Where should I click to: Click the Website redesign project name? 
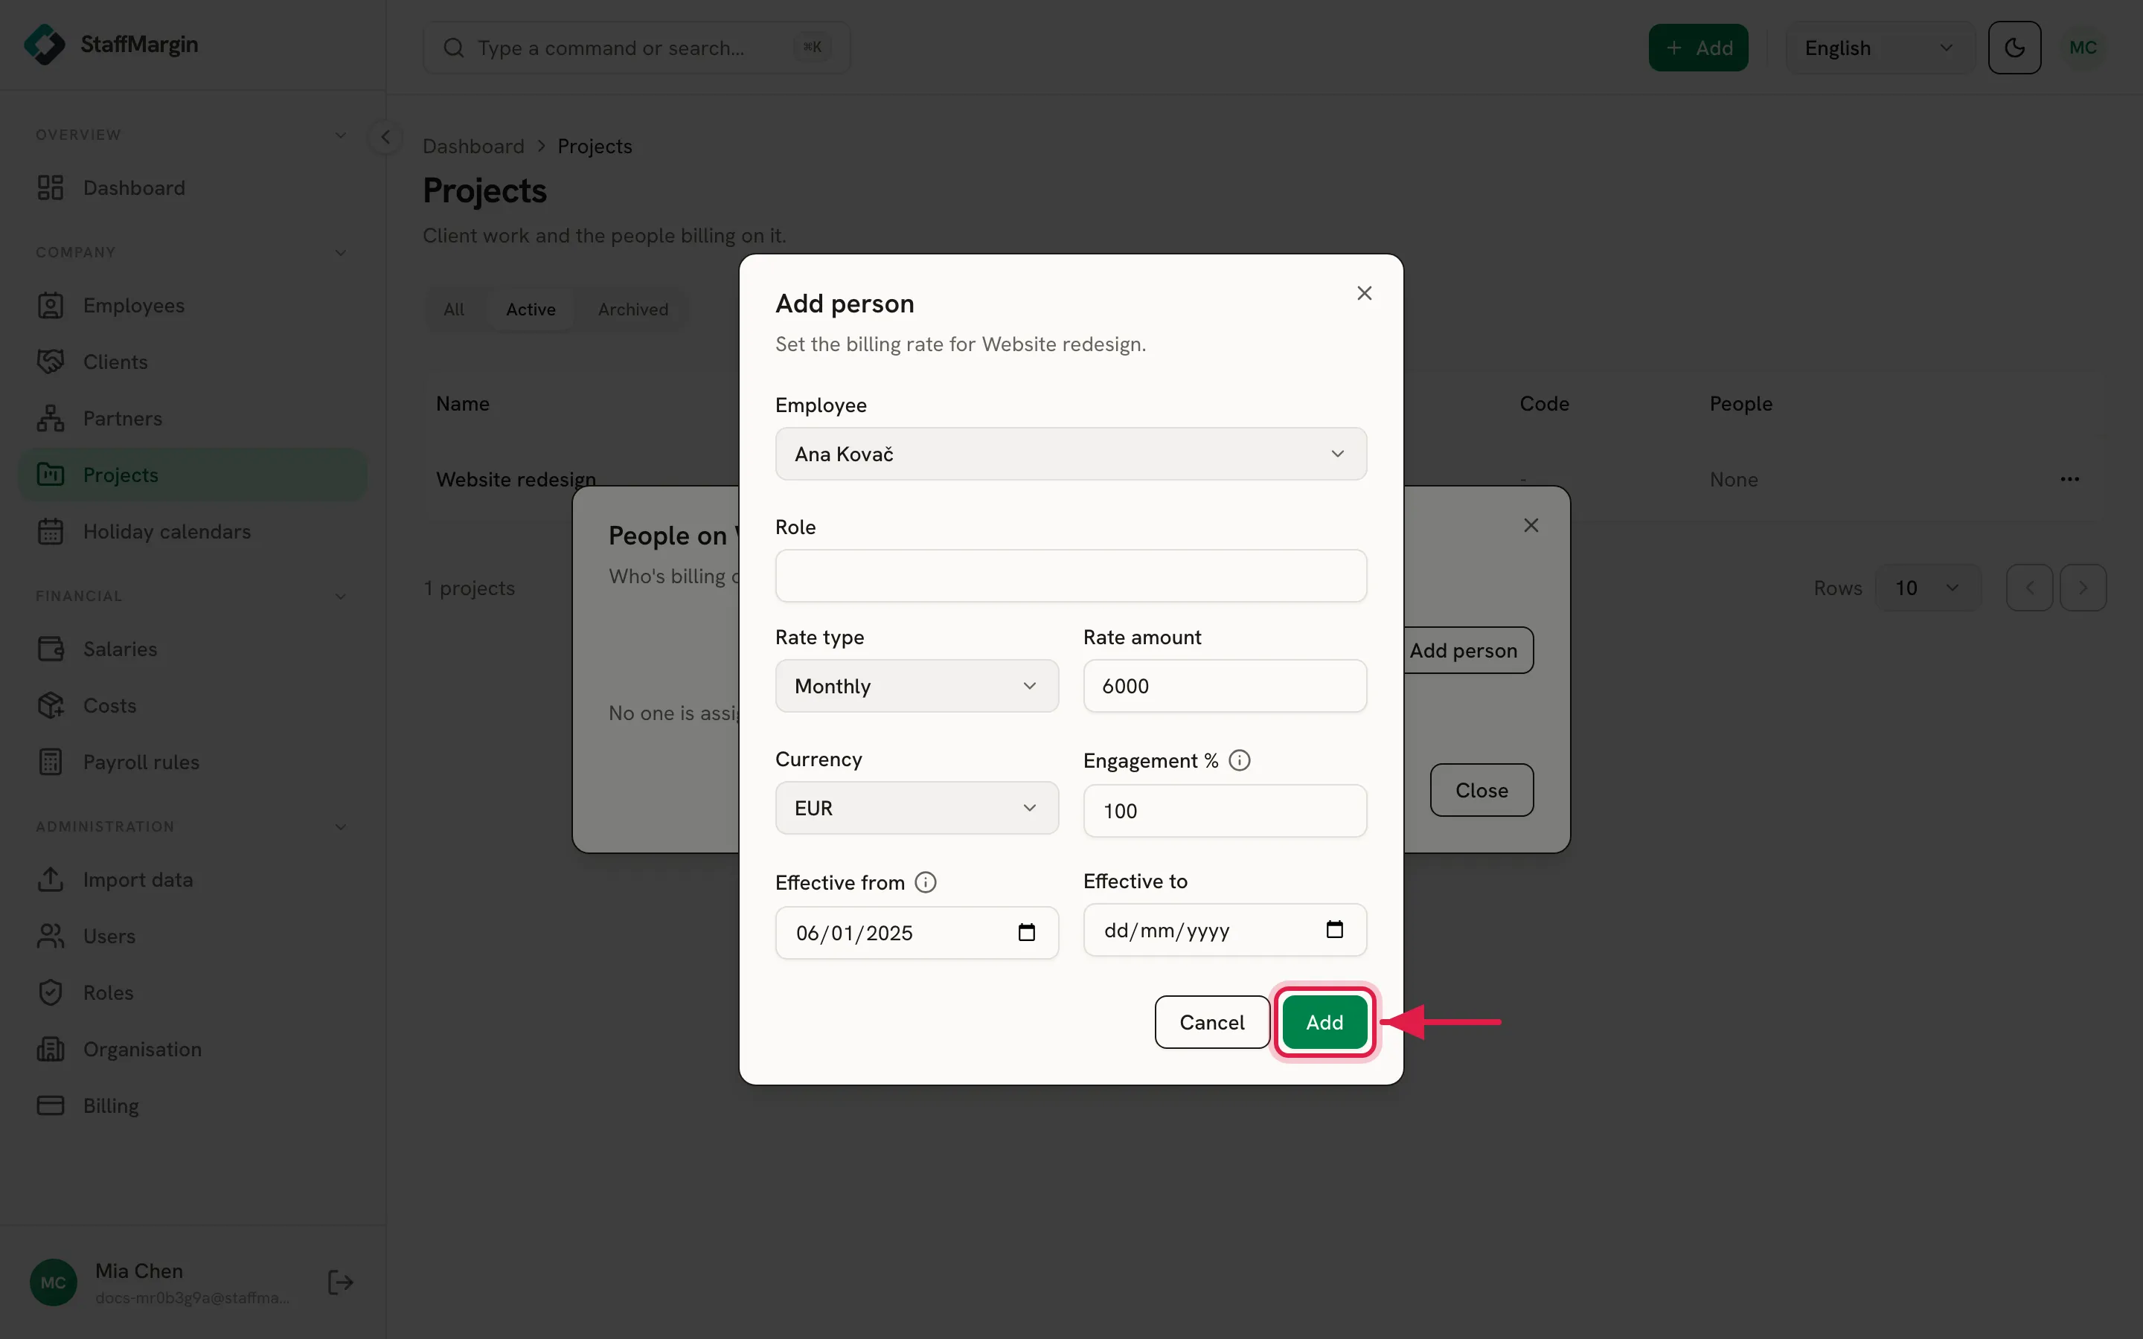coord(516,479)
